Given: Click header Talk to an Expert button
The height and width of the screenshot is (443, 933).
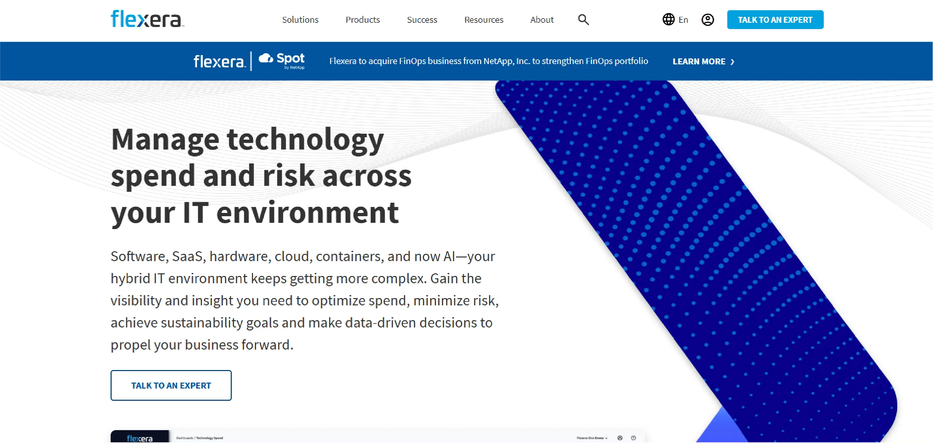Looking at the screenshot, I should [775, 19].
